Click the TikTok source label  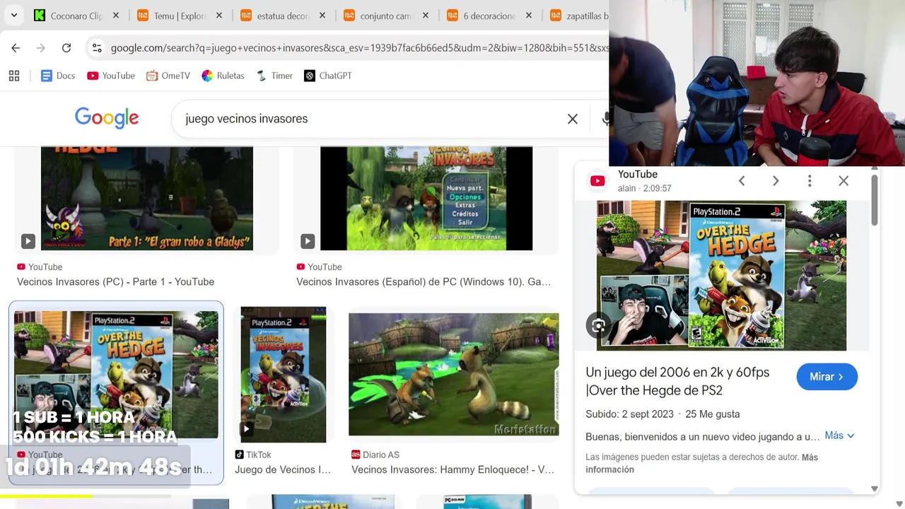click(x=253, y=455)
